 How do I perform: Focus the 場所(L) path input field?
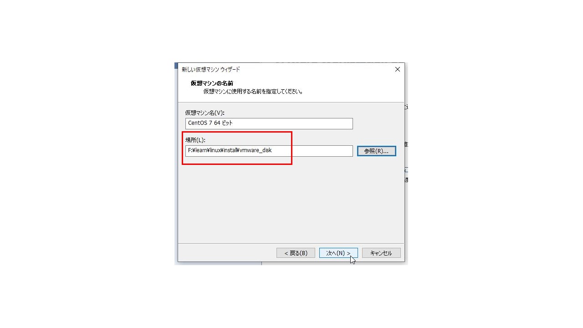269,151
